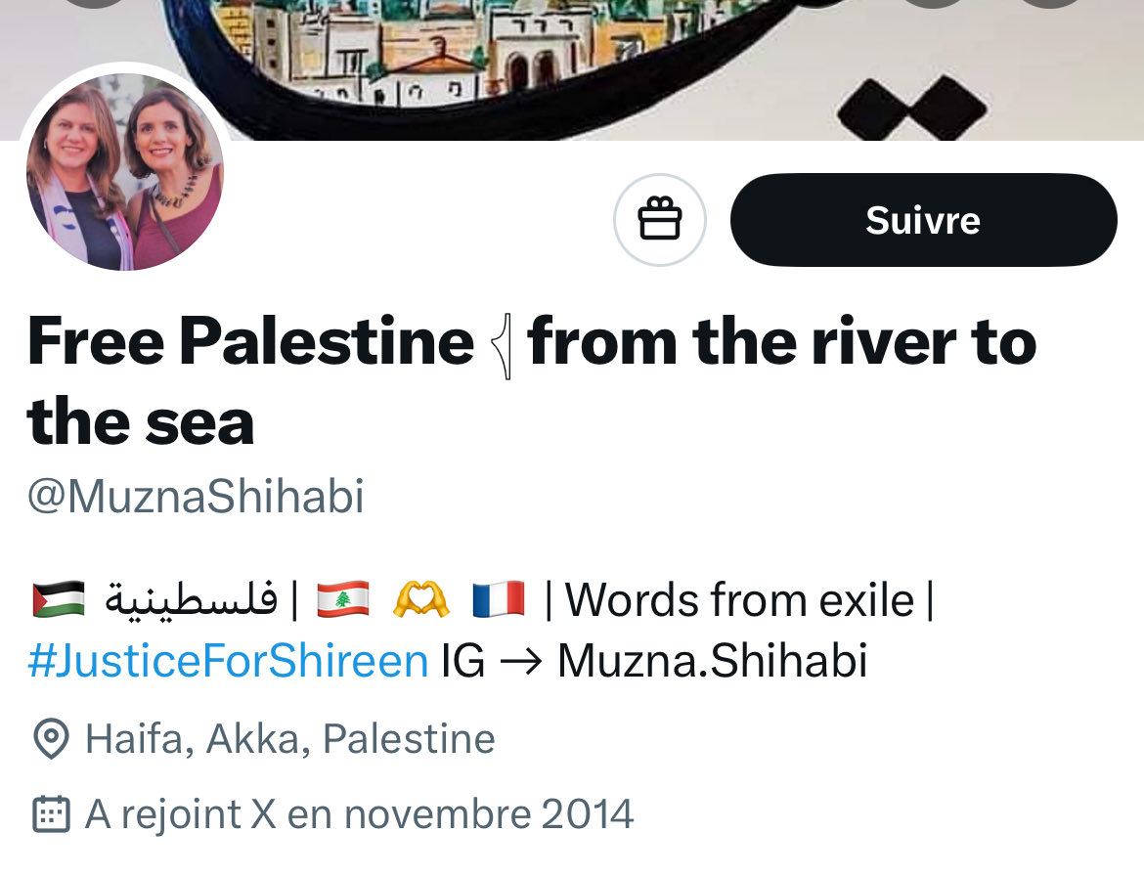
Task: Open the painted city header banner
Action: point(572,70)
